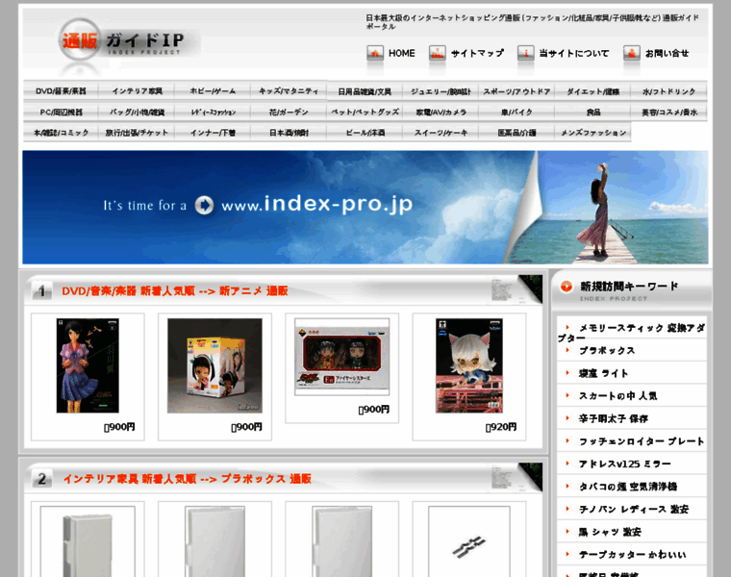Select the 日用品雑貨/文具 category
Screen dimensions: 731x577
(x=365, y=91)
